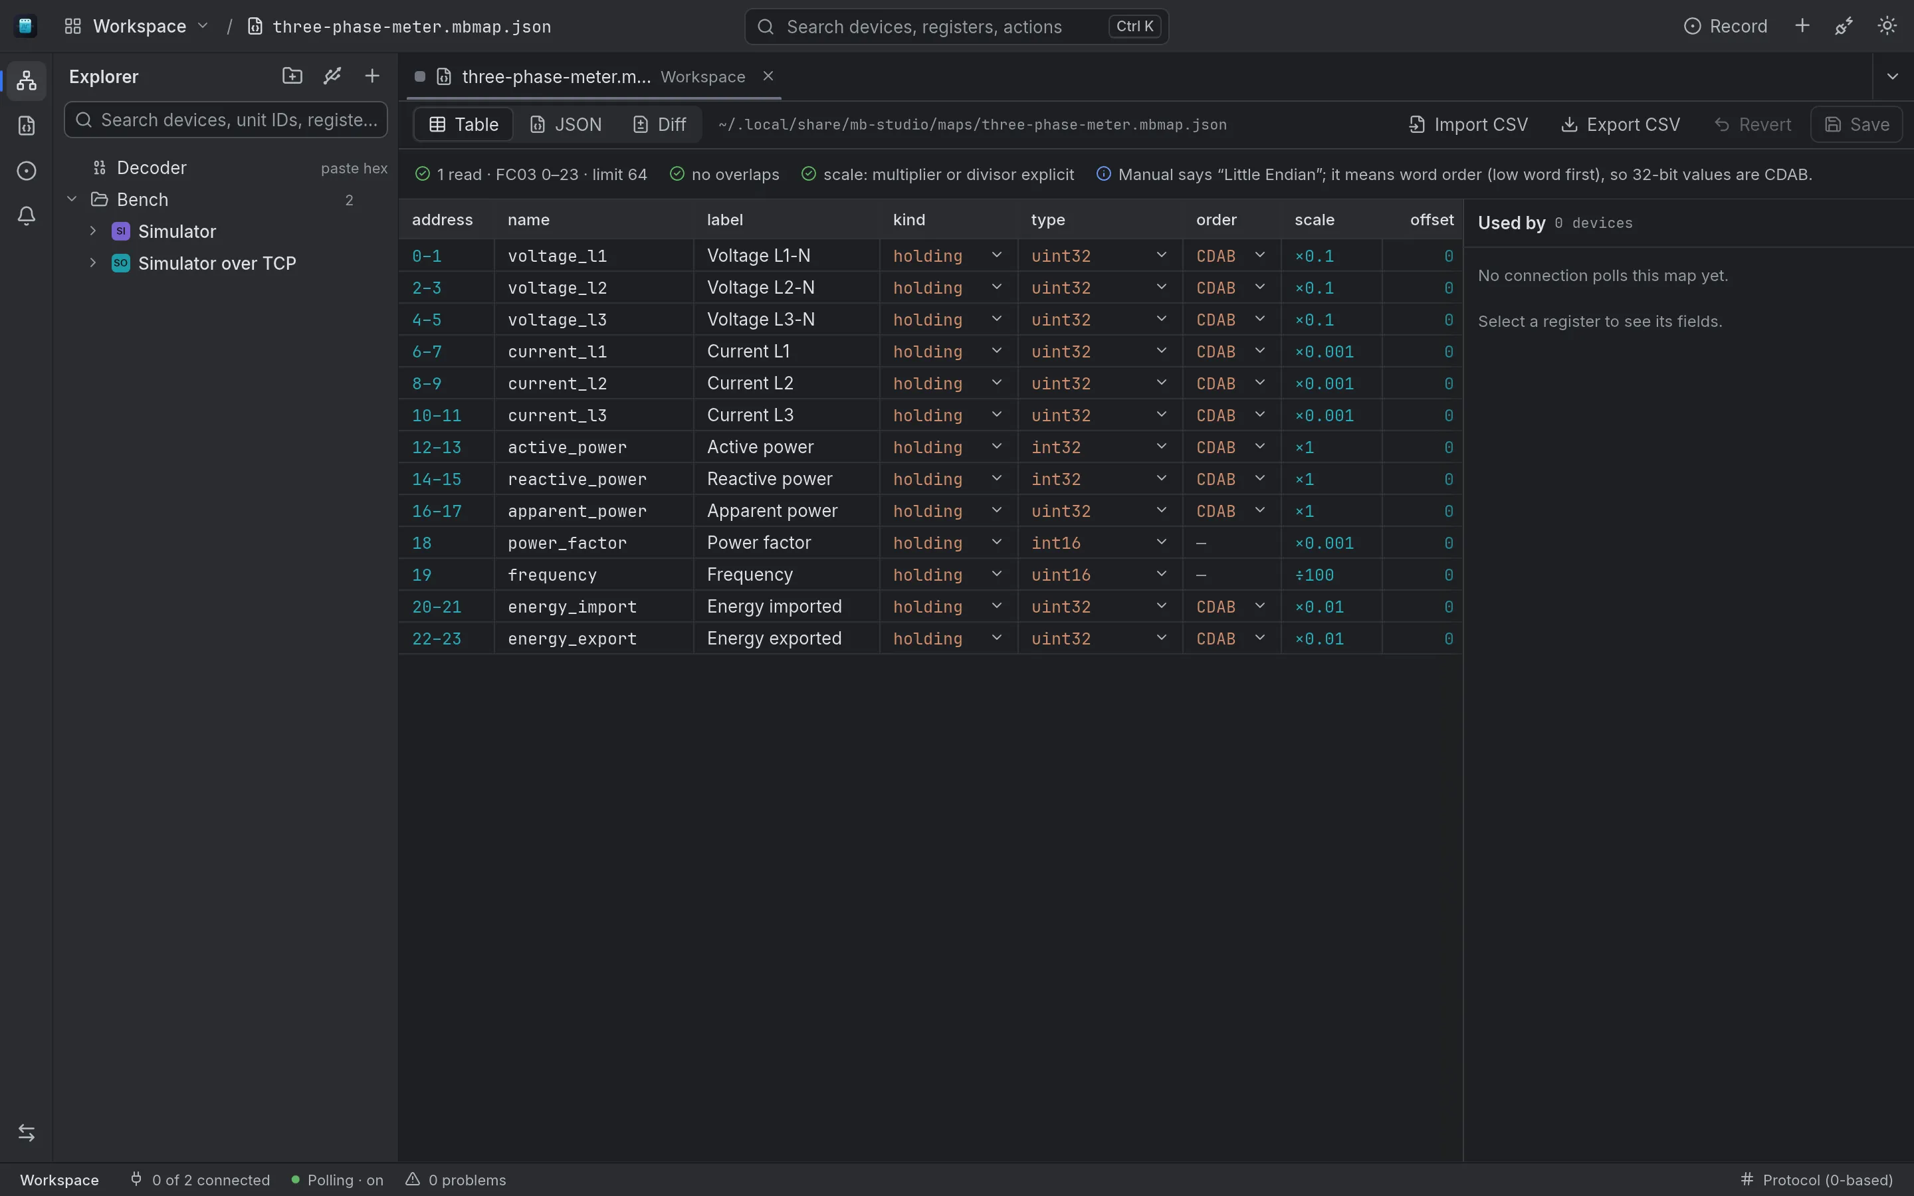Click the swap arrows icon at sidebar bottom

26,1133
